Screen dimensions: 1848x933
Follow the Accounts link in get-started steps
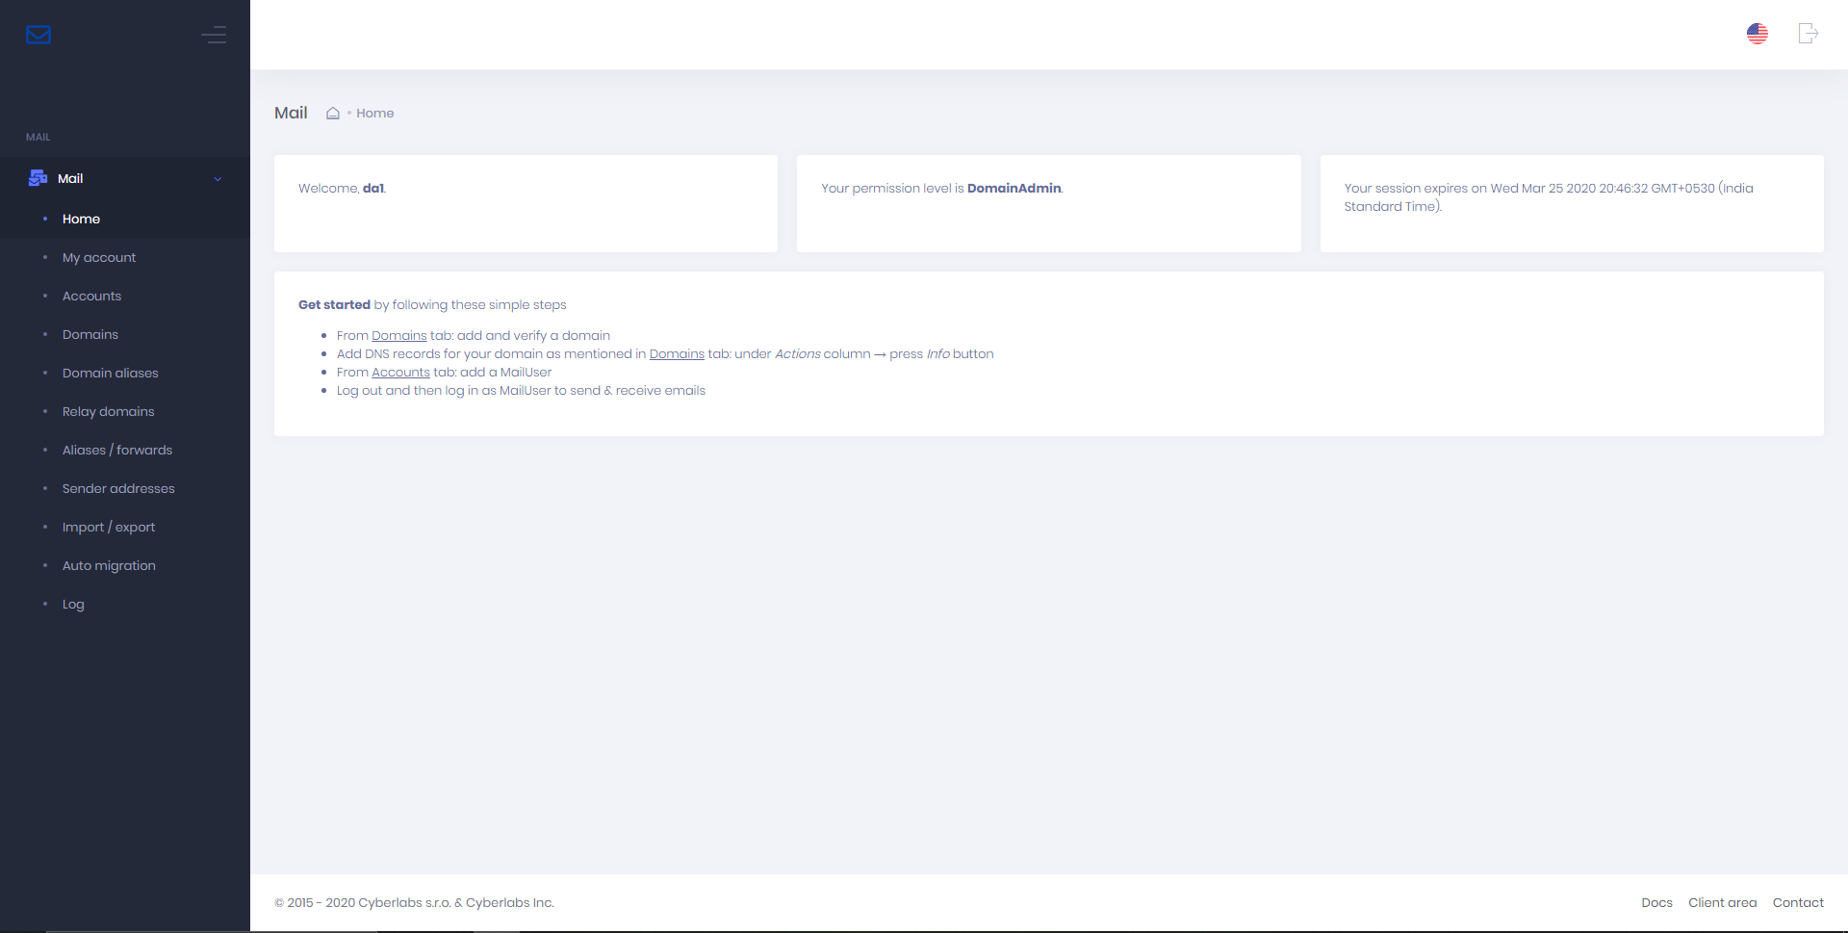400,372
